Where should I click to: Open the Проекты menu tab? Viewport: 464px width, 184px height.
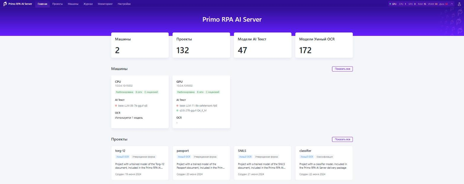(x=57, y=4)
